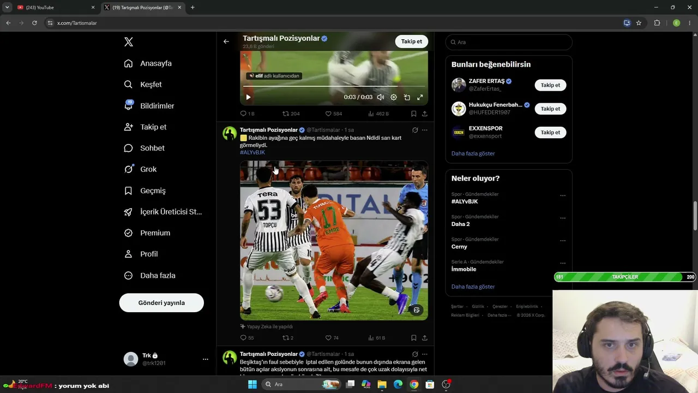Viewport: 698px width, 393px height.
Task: Open more options on the Ndidi post
Action: click(425, 130)
